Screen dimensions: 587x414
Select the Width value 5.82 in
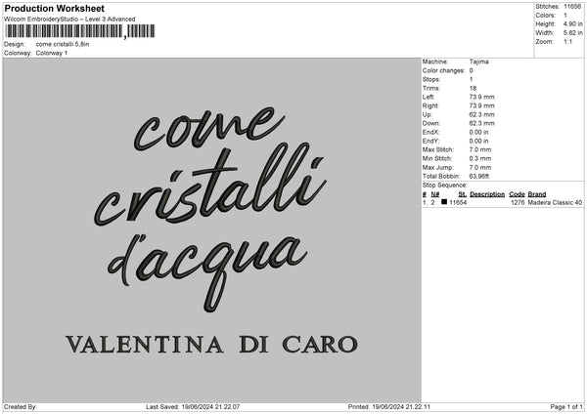[572, 33]
